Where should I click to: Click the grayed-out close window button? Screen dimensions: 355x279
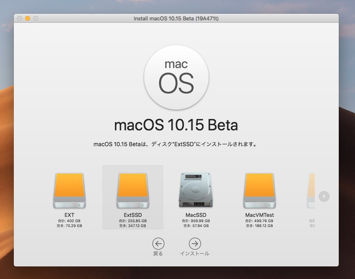19,18
